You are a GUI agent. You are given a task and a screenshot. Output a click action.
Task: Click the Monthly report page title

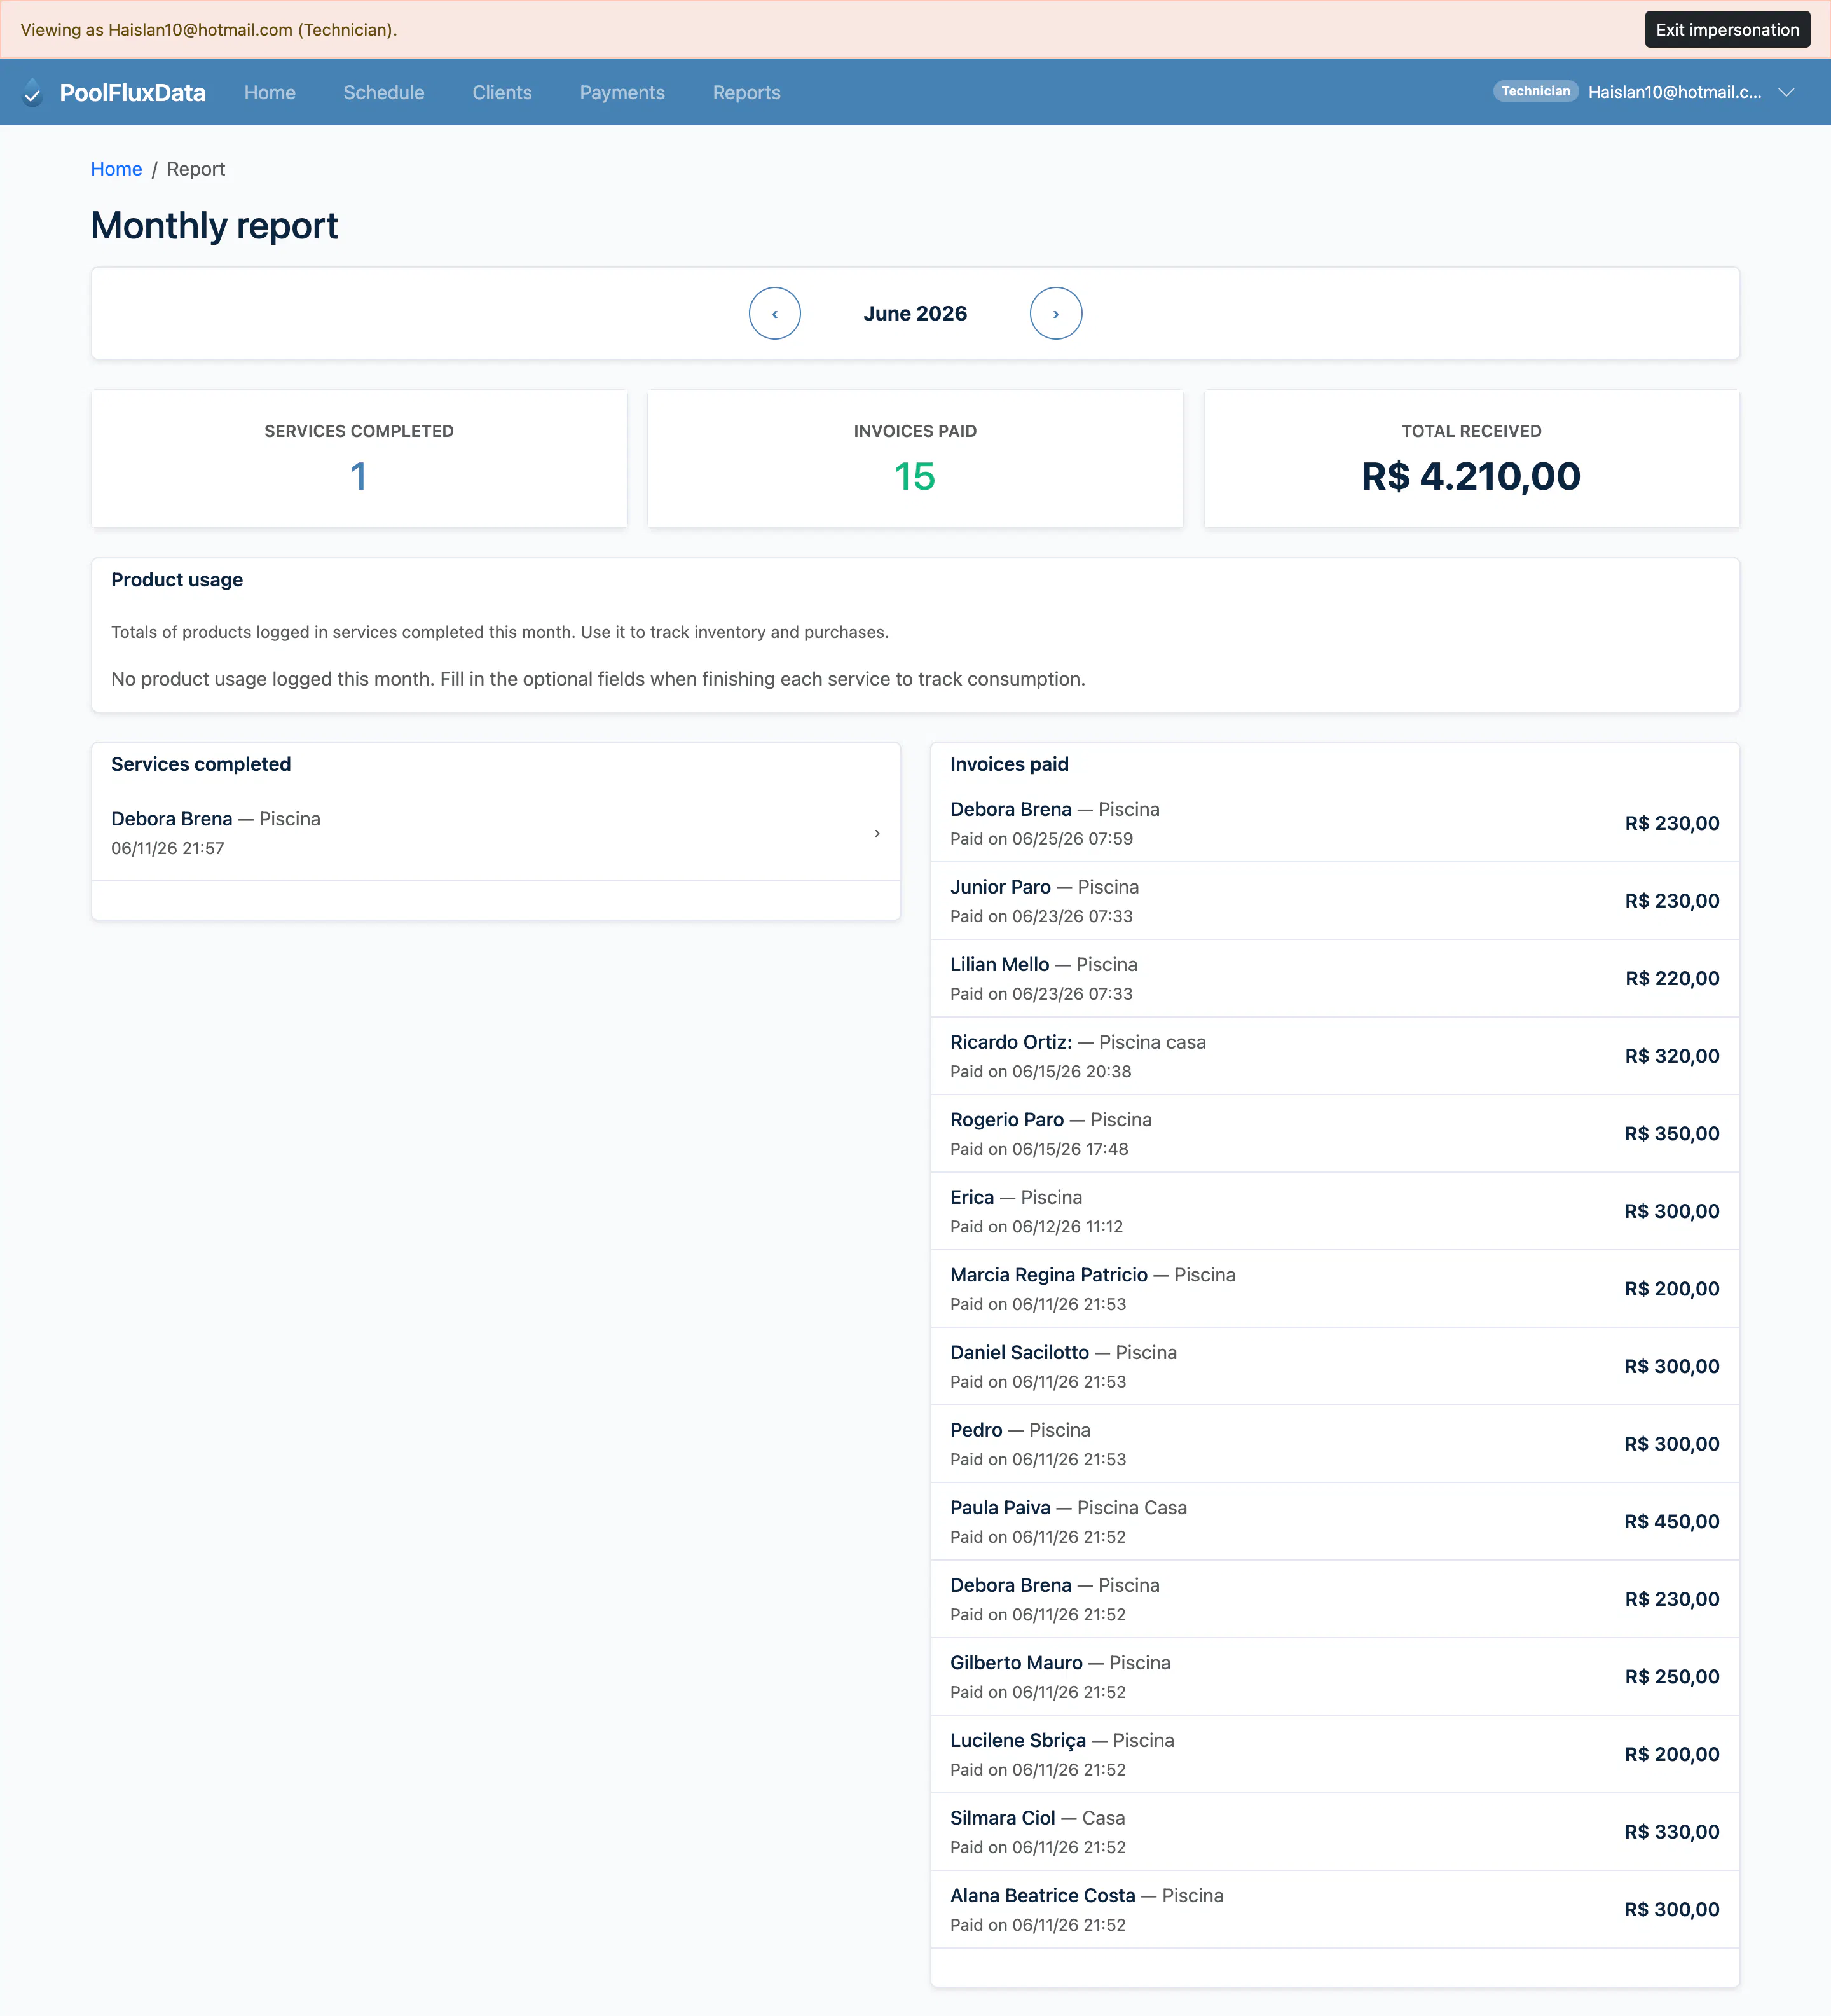click(x=214, y=225)
